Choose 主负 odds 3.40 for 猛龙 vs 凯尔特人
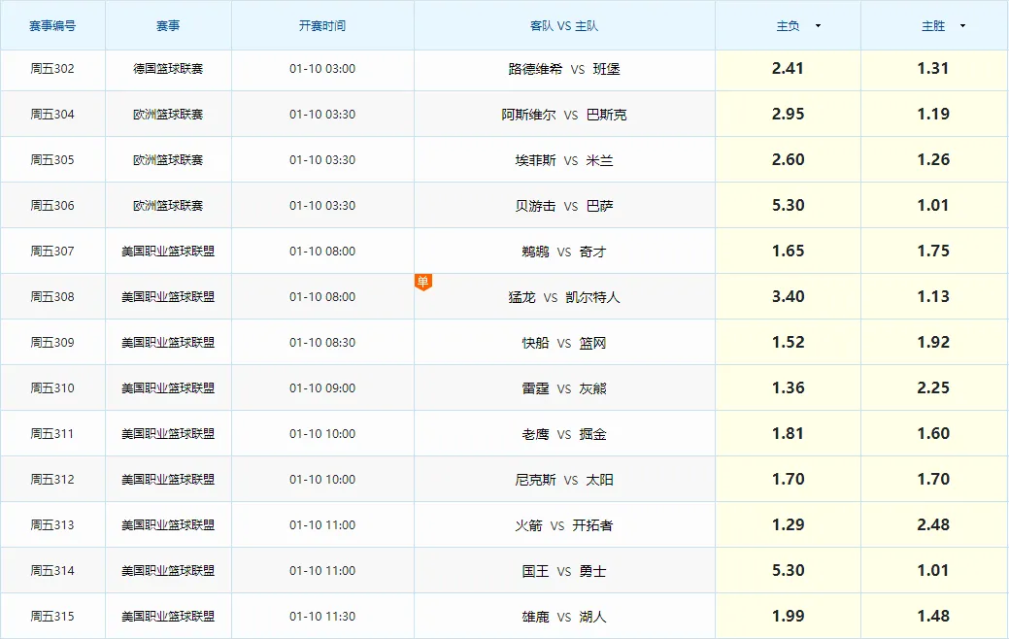The image size is (1009, 639). (x=788, y=297)
